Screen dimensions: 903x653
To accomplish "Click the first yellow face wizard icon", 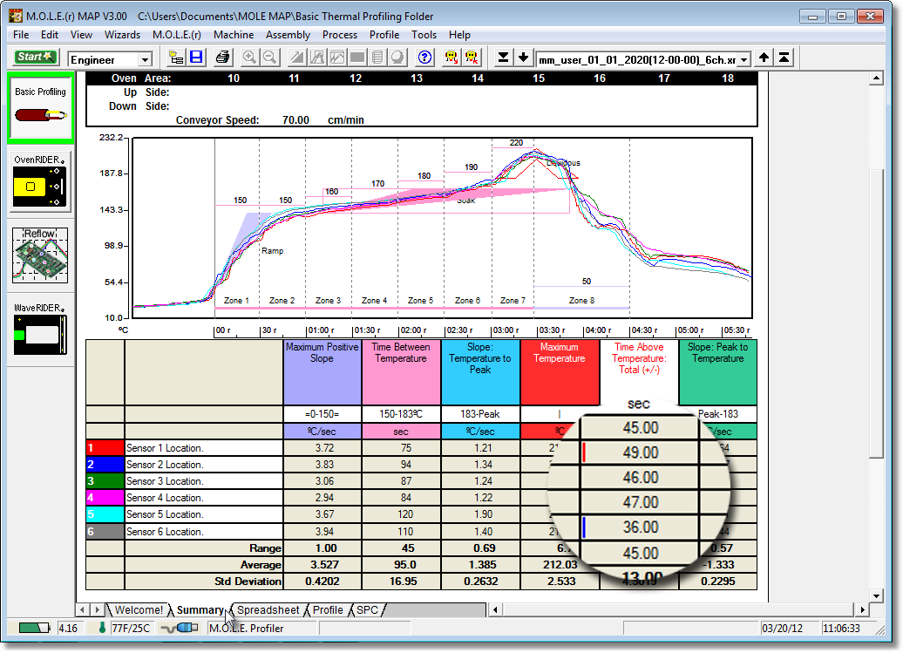I will click(x=451, y=58).
